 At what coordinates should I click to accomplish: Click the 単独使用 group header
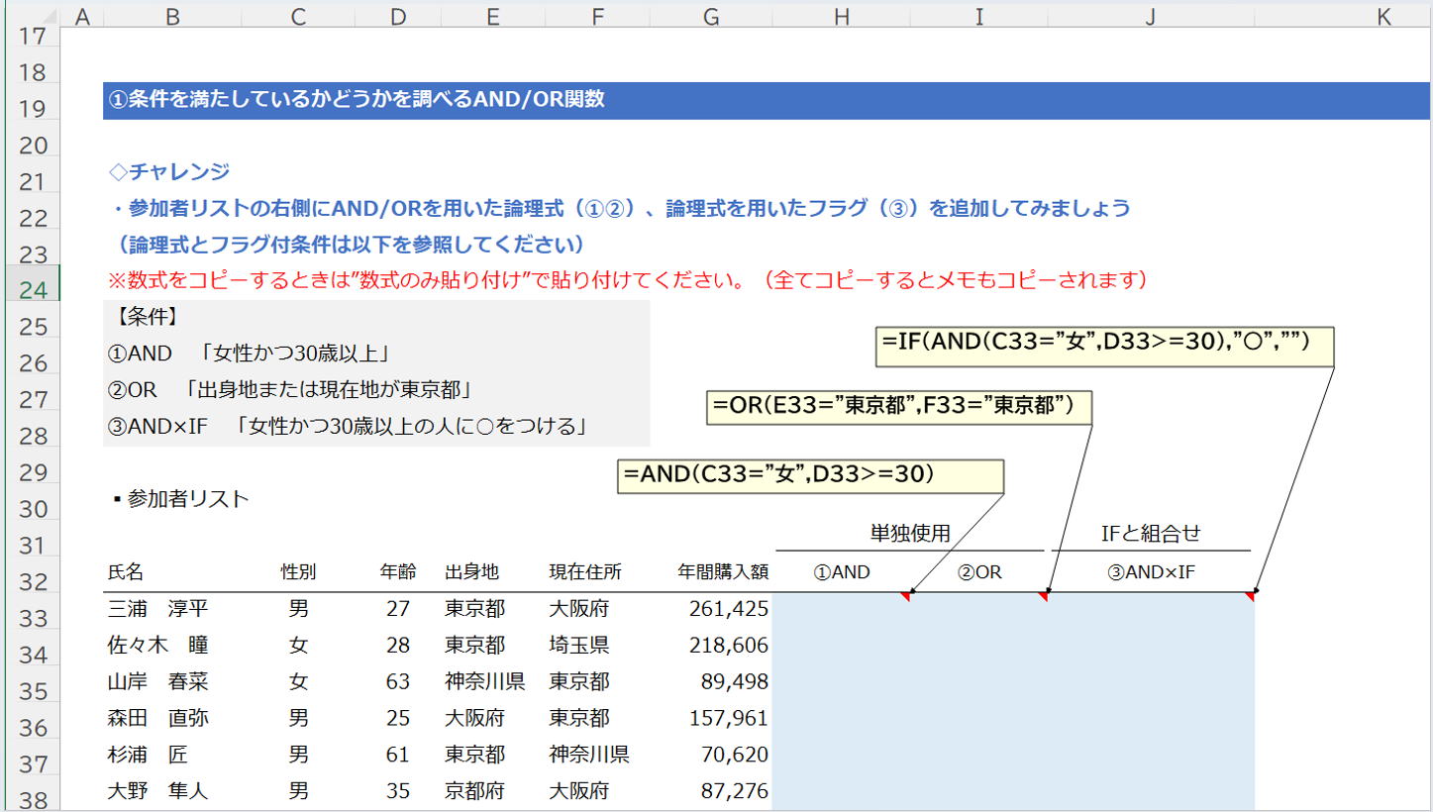(910, 534)
